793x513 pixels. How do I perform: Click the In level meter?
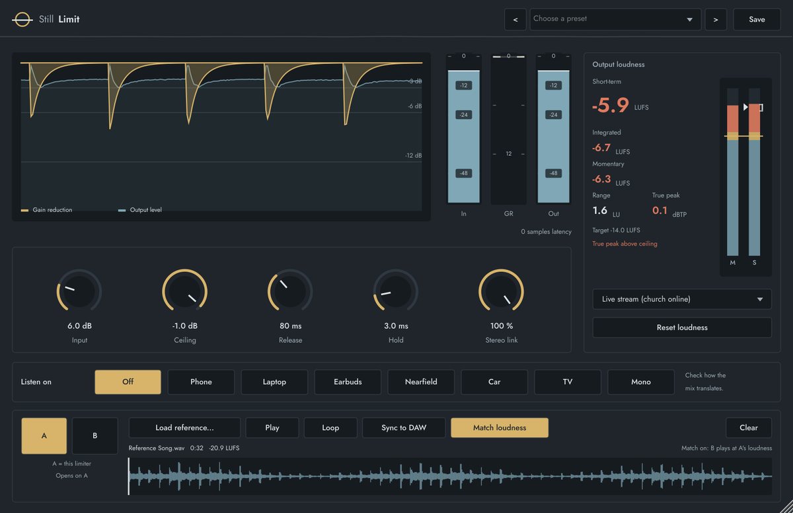(463, 129)
